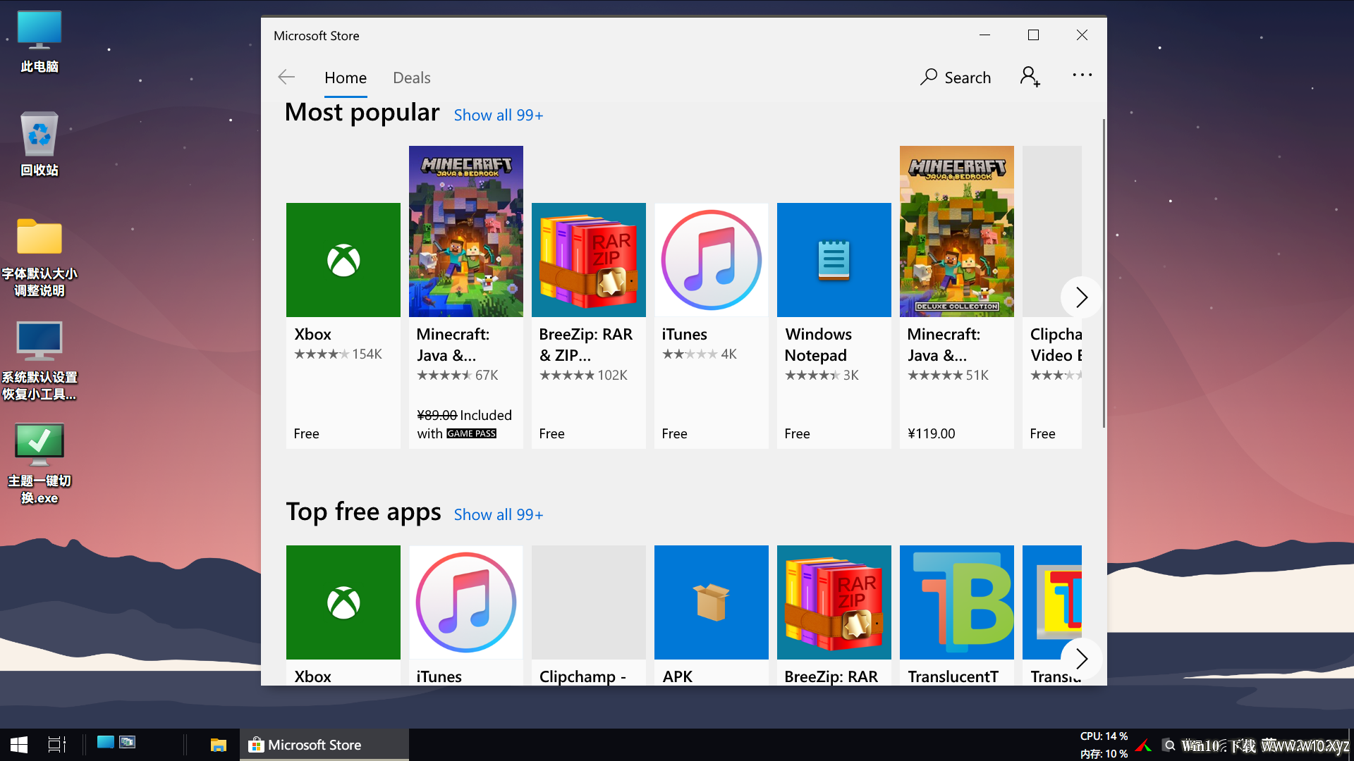Open the APK app tile

(712, 614)
